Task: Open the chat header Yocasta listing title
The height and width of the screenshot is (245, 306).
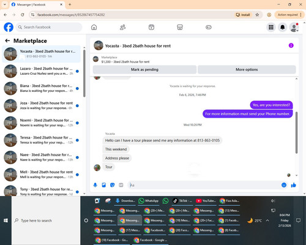Action: pyautogui.click(x=138, y=46)
